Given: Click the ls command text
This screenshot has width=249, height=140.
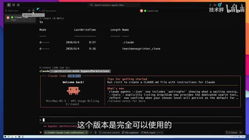Looking at the screenshot, I should click(41, 22).
